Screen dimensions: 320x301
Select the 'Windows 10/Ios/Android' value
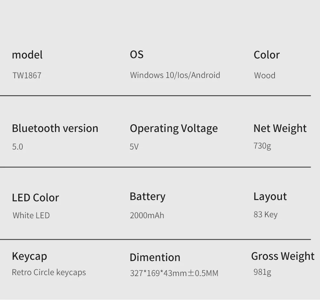coord(175,75)
